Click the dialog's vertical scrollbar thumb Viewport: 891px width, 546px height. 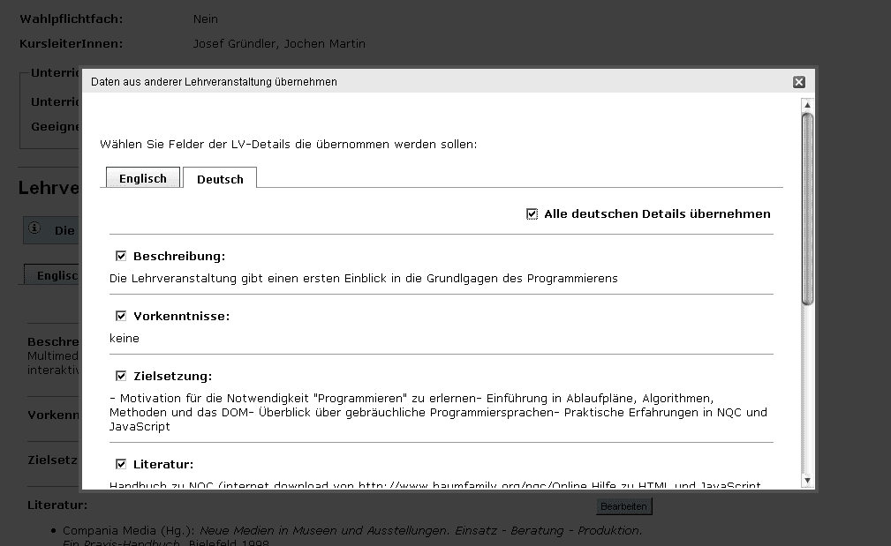coord(807,208)
